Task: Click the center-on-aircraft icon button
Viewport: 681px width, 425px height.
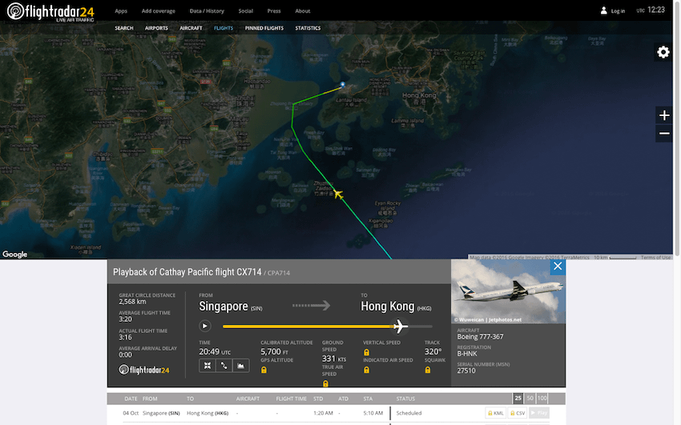Action: 208,366
